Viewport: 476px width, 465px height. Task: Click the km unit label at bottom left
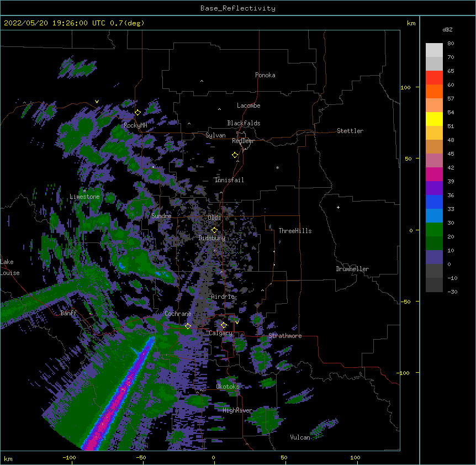point(8,459)
